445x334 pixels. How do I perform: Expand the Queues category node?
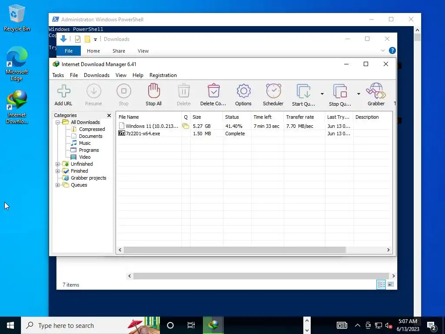tap(58, 185)
